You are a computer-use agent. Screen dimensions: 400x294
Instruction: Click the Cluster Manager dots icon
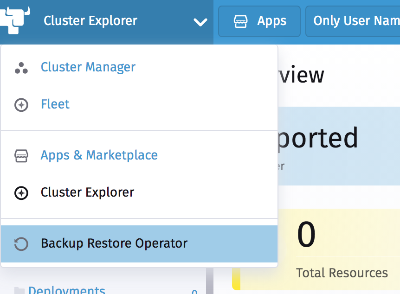(x=21, y=68)
